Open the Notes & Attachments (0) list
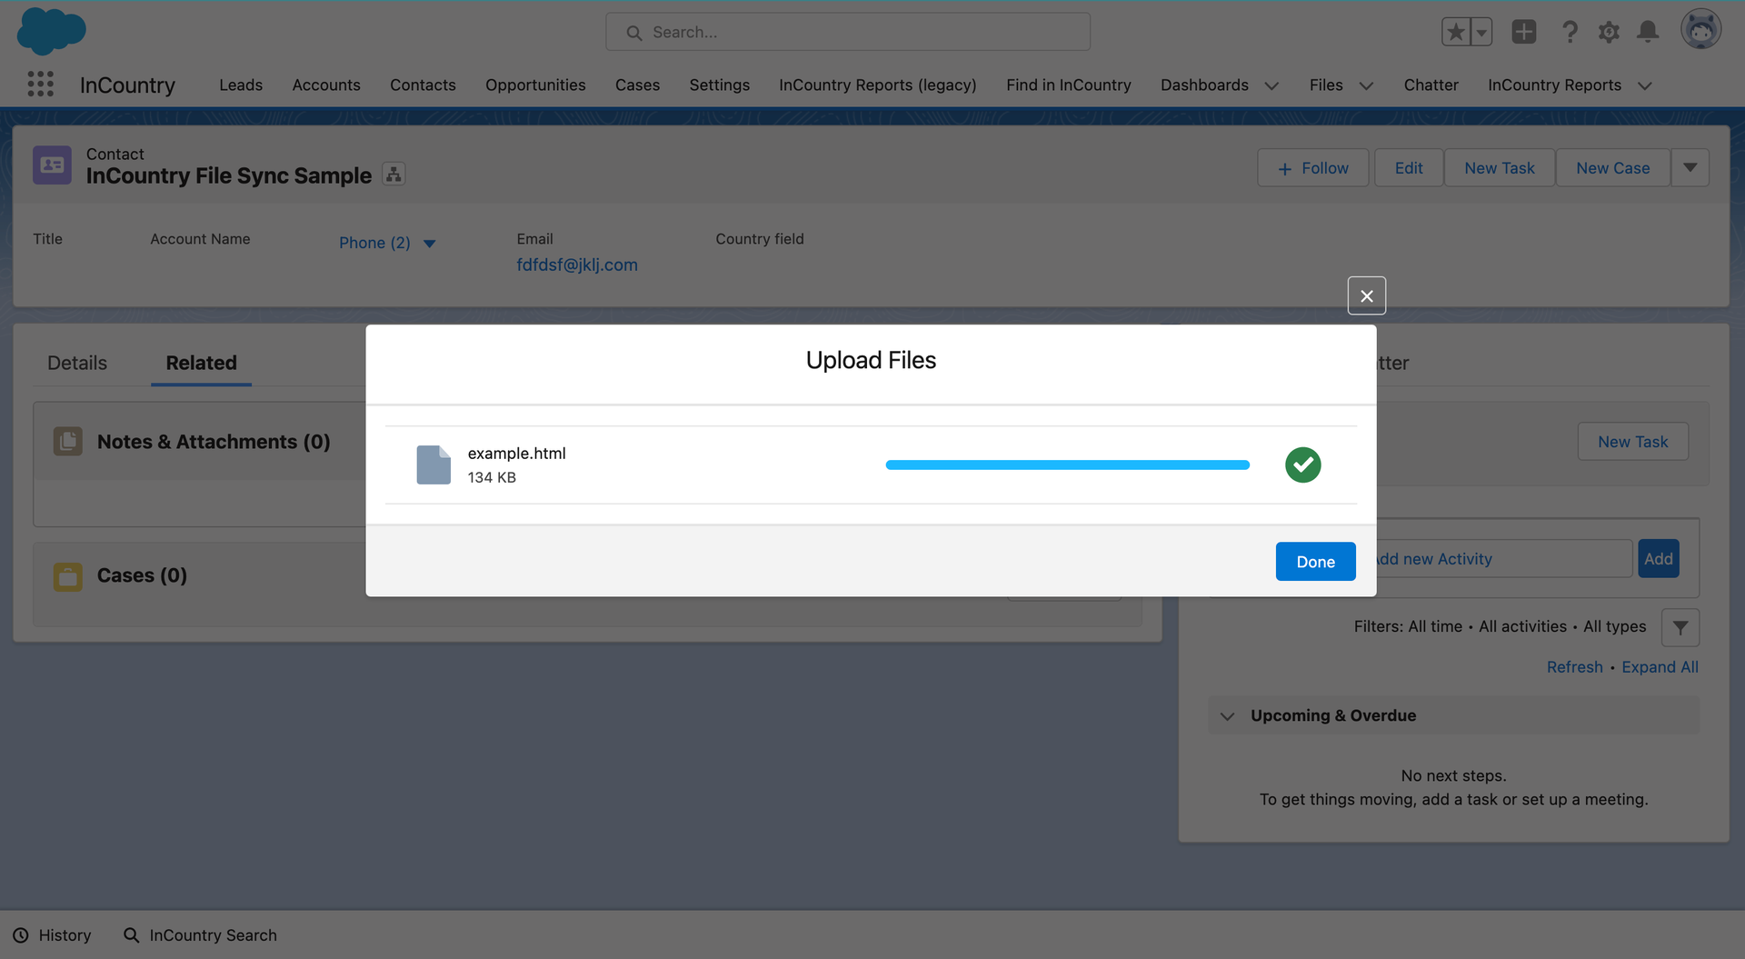 point(214,442)
